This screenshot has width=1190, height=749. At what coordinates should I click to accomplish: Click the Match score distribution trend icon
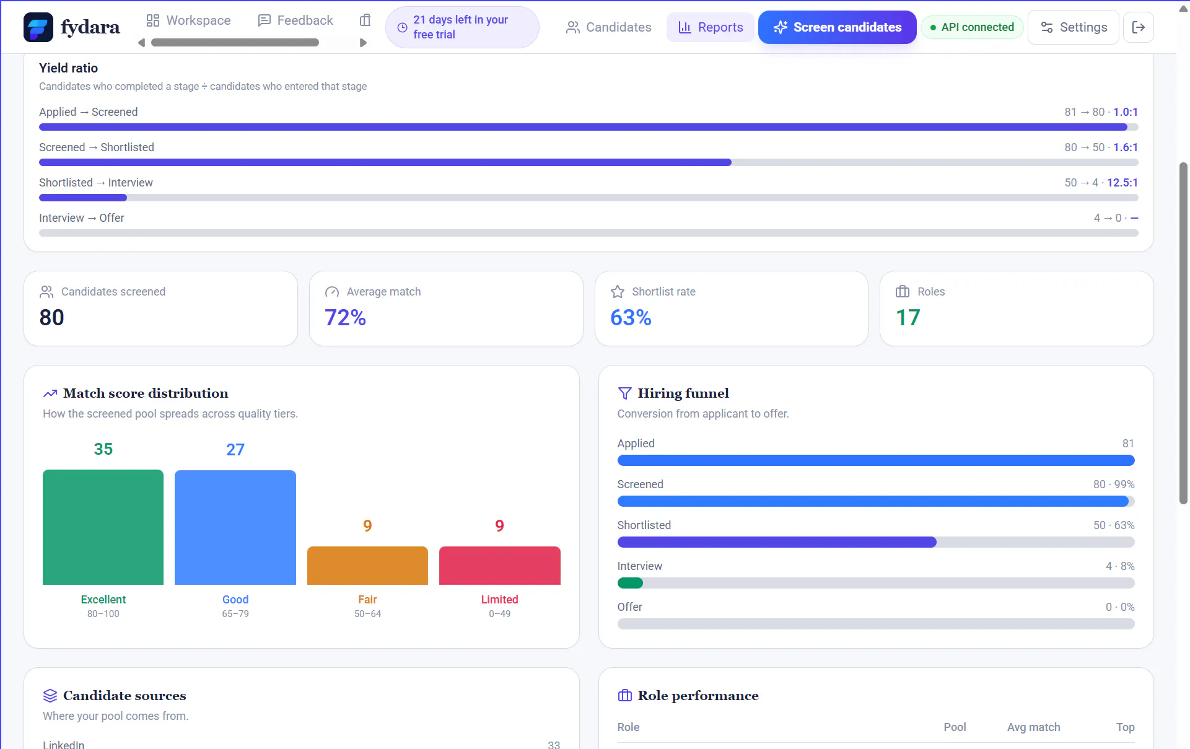pyautogui.click(x=50, y=393)
